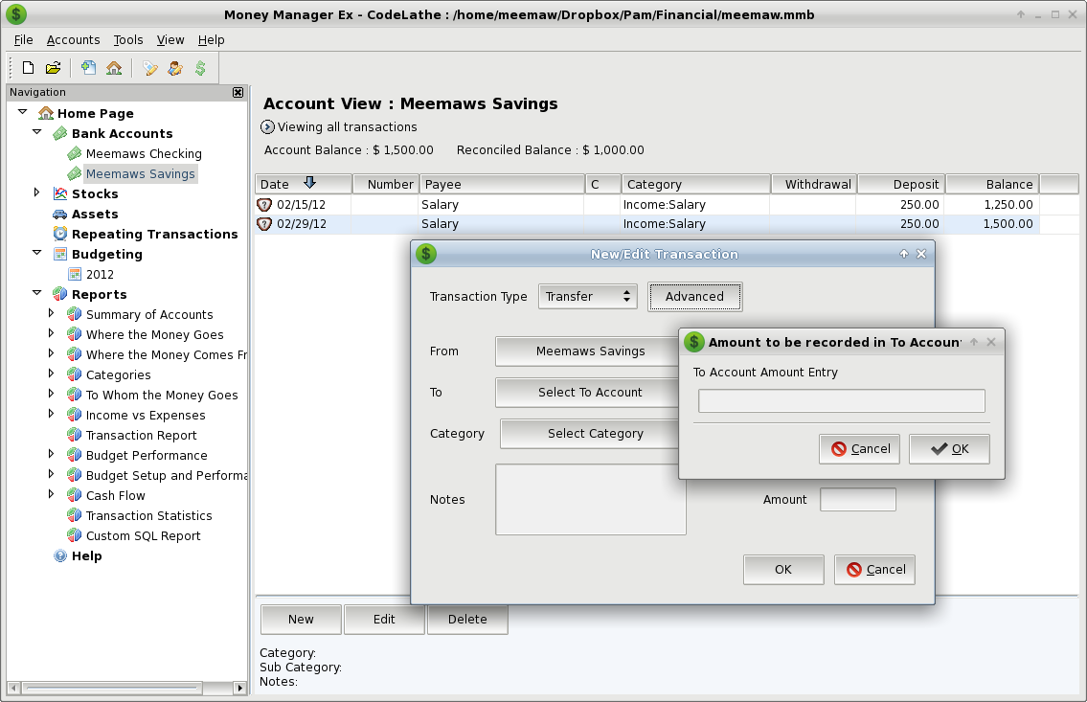Click the Navigation panel horizontal scrollbar
Viewport: 1087px width, 702px height.
tap(112, 689)
